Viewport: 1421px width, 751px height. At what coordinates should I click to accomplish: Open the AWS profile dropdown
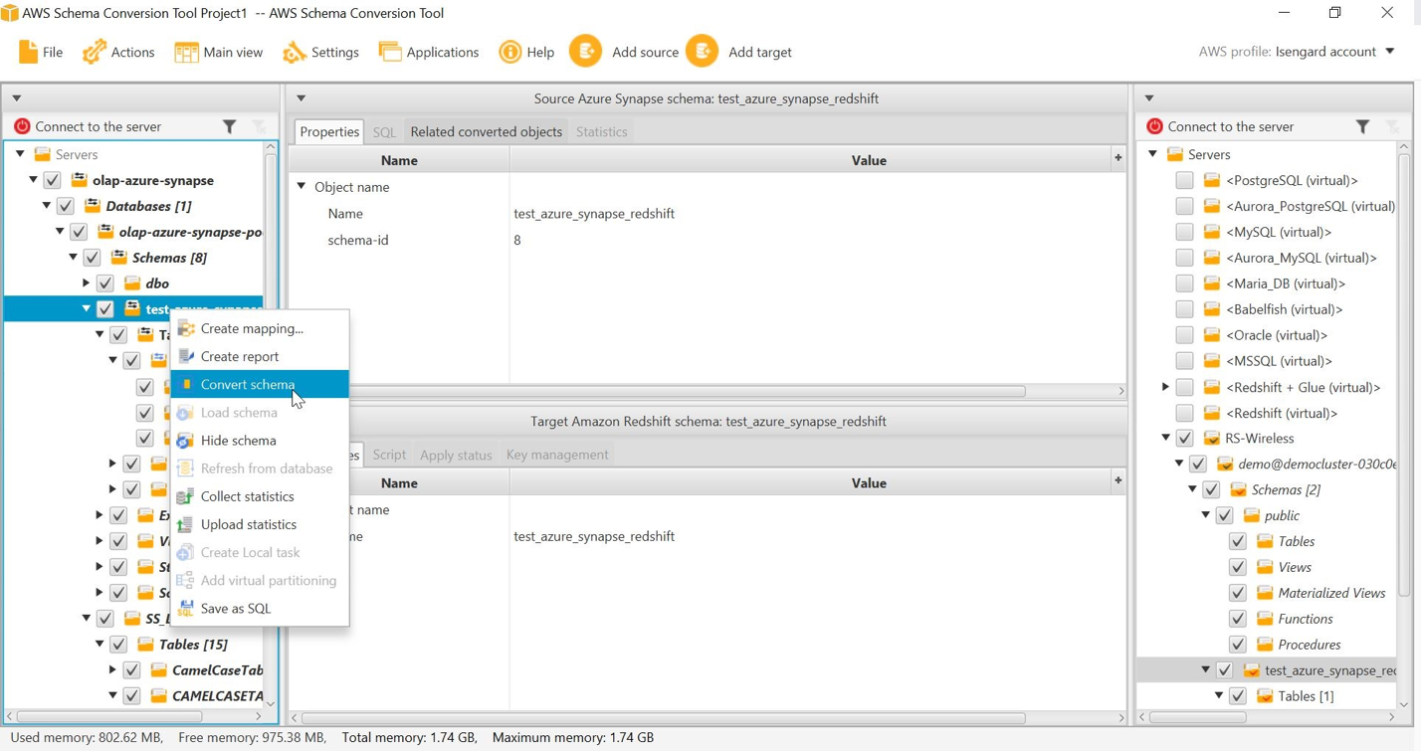1389,52
